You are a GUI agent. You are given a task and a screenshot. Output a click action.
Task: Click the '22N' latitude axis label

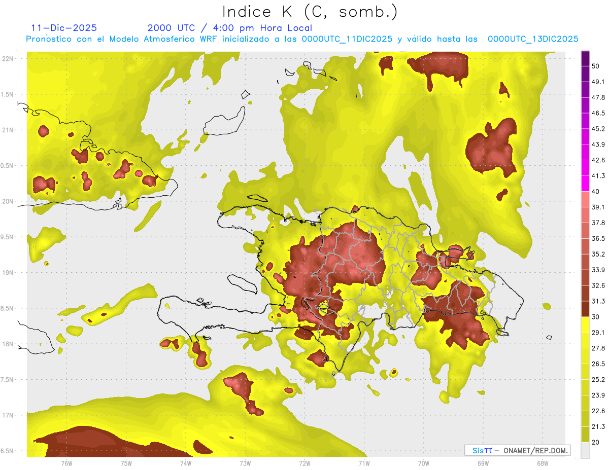7,58
